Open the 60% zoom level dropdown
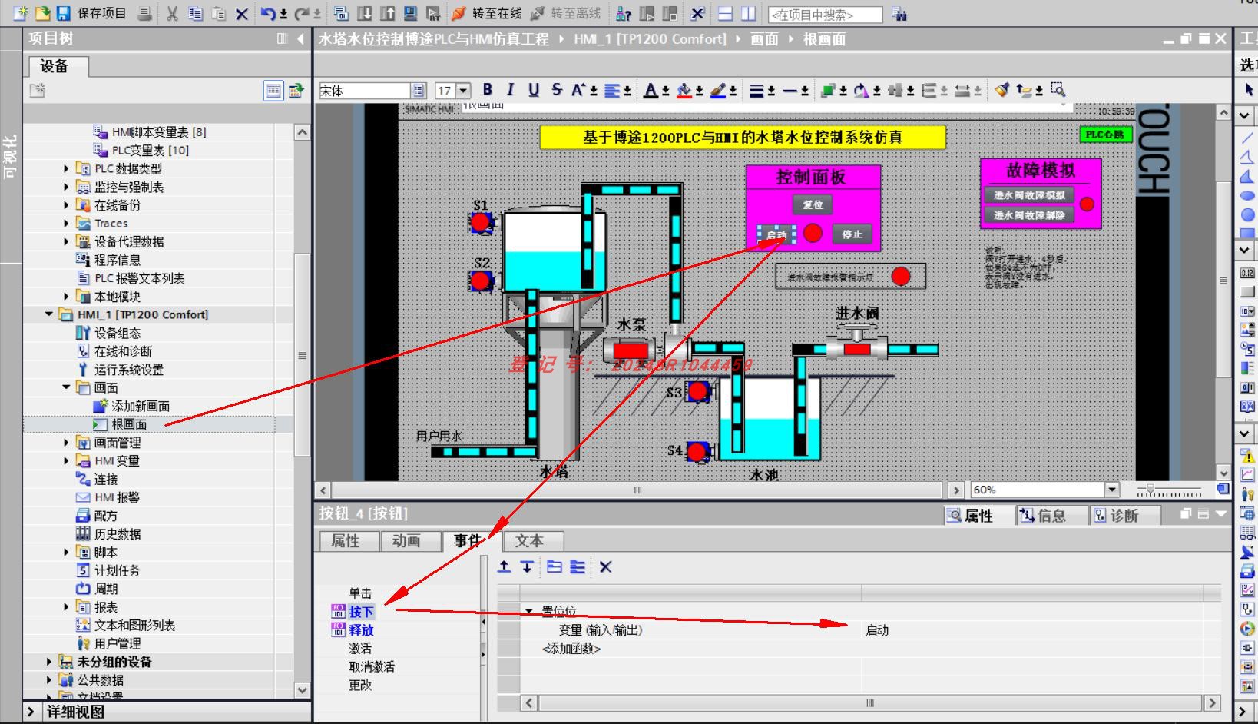 (1111, 490)
